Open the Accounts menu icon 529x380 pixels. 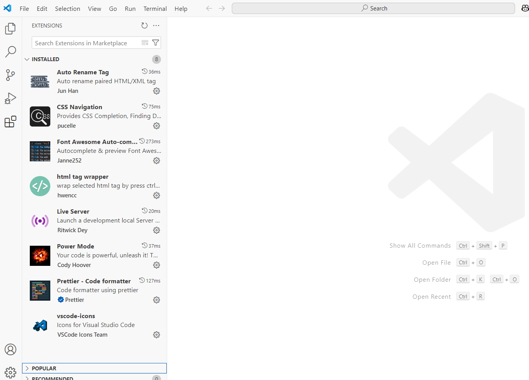coord(10,349)
